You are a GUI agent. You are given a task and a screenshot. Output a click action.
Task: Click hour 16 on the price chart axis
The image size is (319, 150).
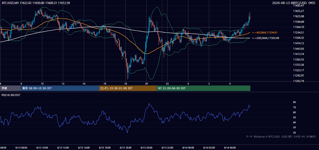(x=105, y=83)
